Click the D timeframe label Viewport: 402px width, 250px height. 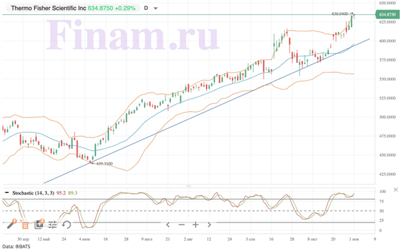146,8
